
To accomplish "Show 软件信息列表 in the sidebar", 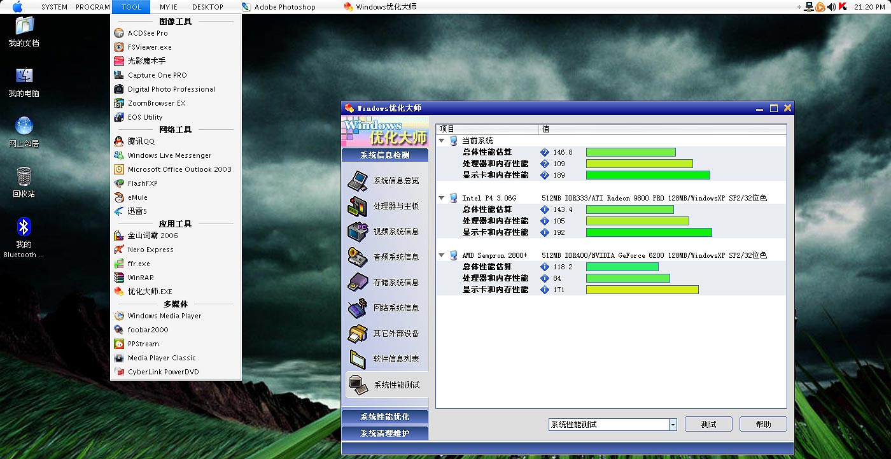I will 384,359.
